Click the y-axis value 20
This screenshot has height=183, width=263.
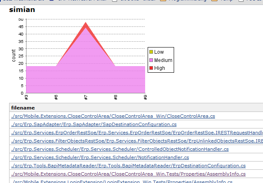point(21,64)
